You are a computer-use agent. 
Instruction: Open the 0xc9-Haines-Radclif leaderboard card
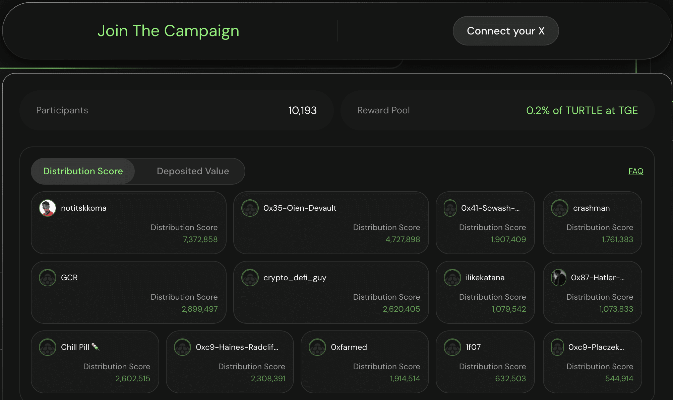point(230,362)
